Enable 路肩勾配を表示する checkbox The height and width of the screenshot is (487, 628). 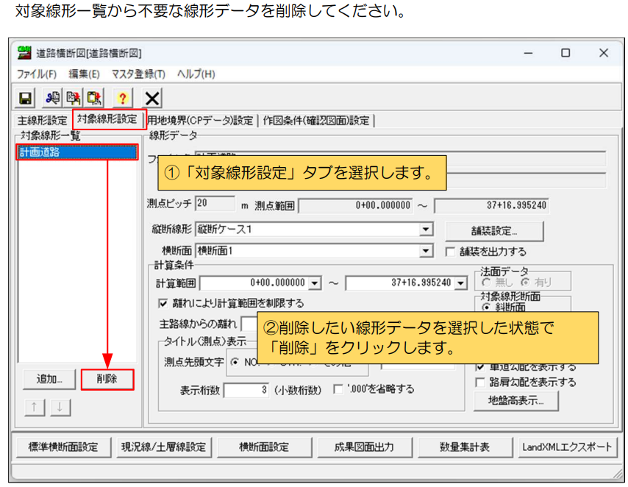tap(479, 383)
